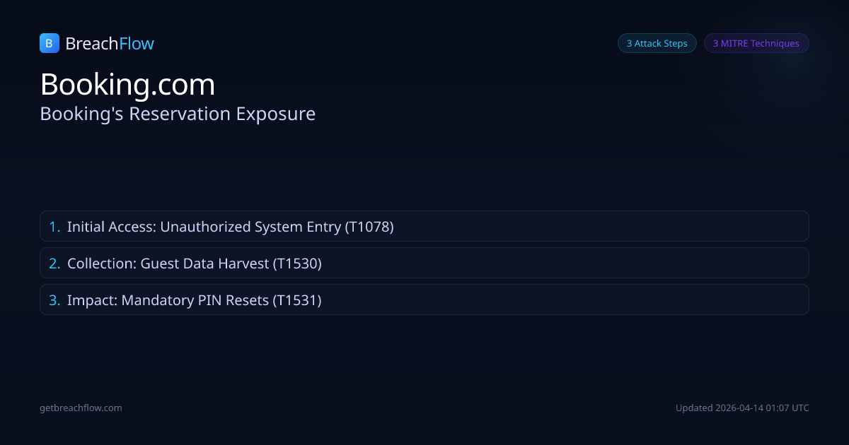Click the BreachFlow wordmark text
This screenshot has width=849, height=445.
(x=110, y=44)
